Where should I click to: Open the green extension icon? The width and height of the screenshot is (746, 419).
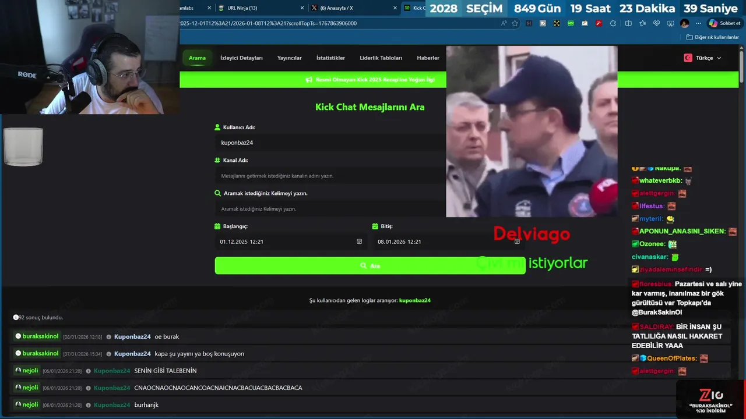coord(571,23)
